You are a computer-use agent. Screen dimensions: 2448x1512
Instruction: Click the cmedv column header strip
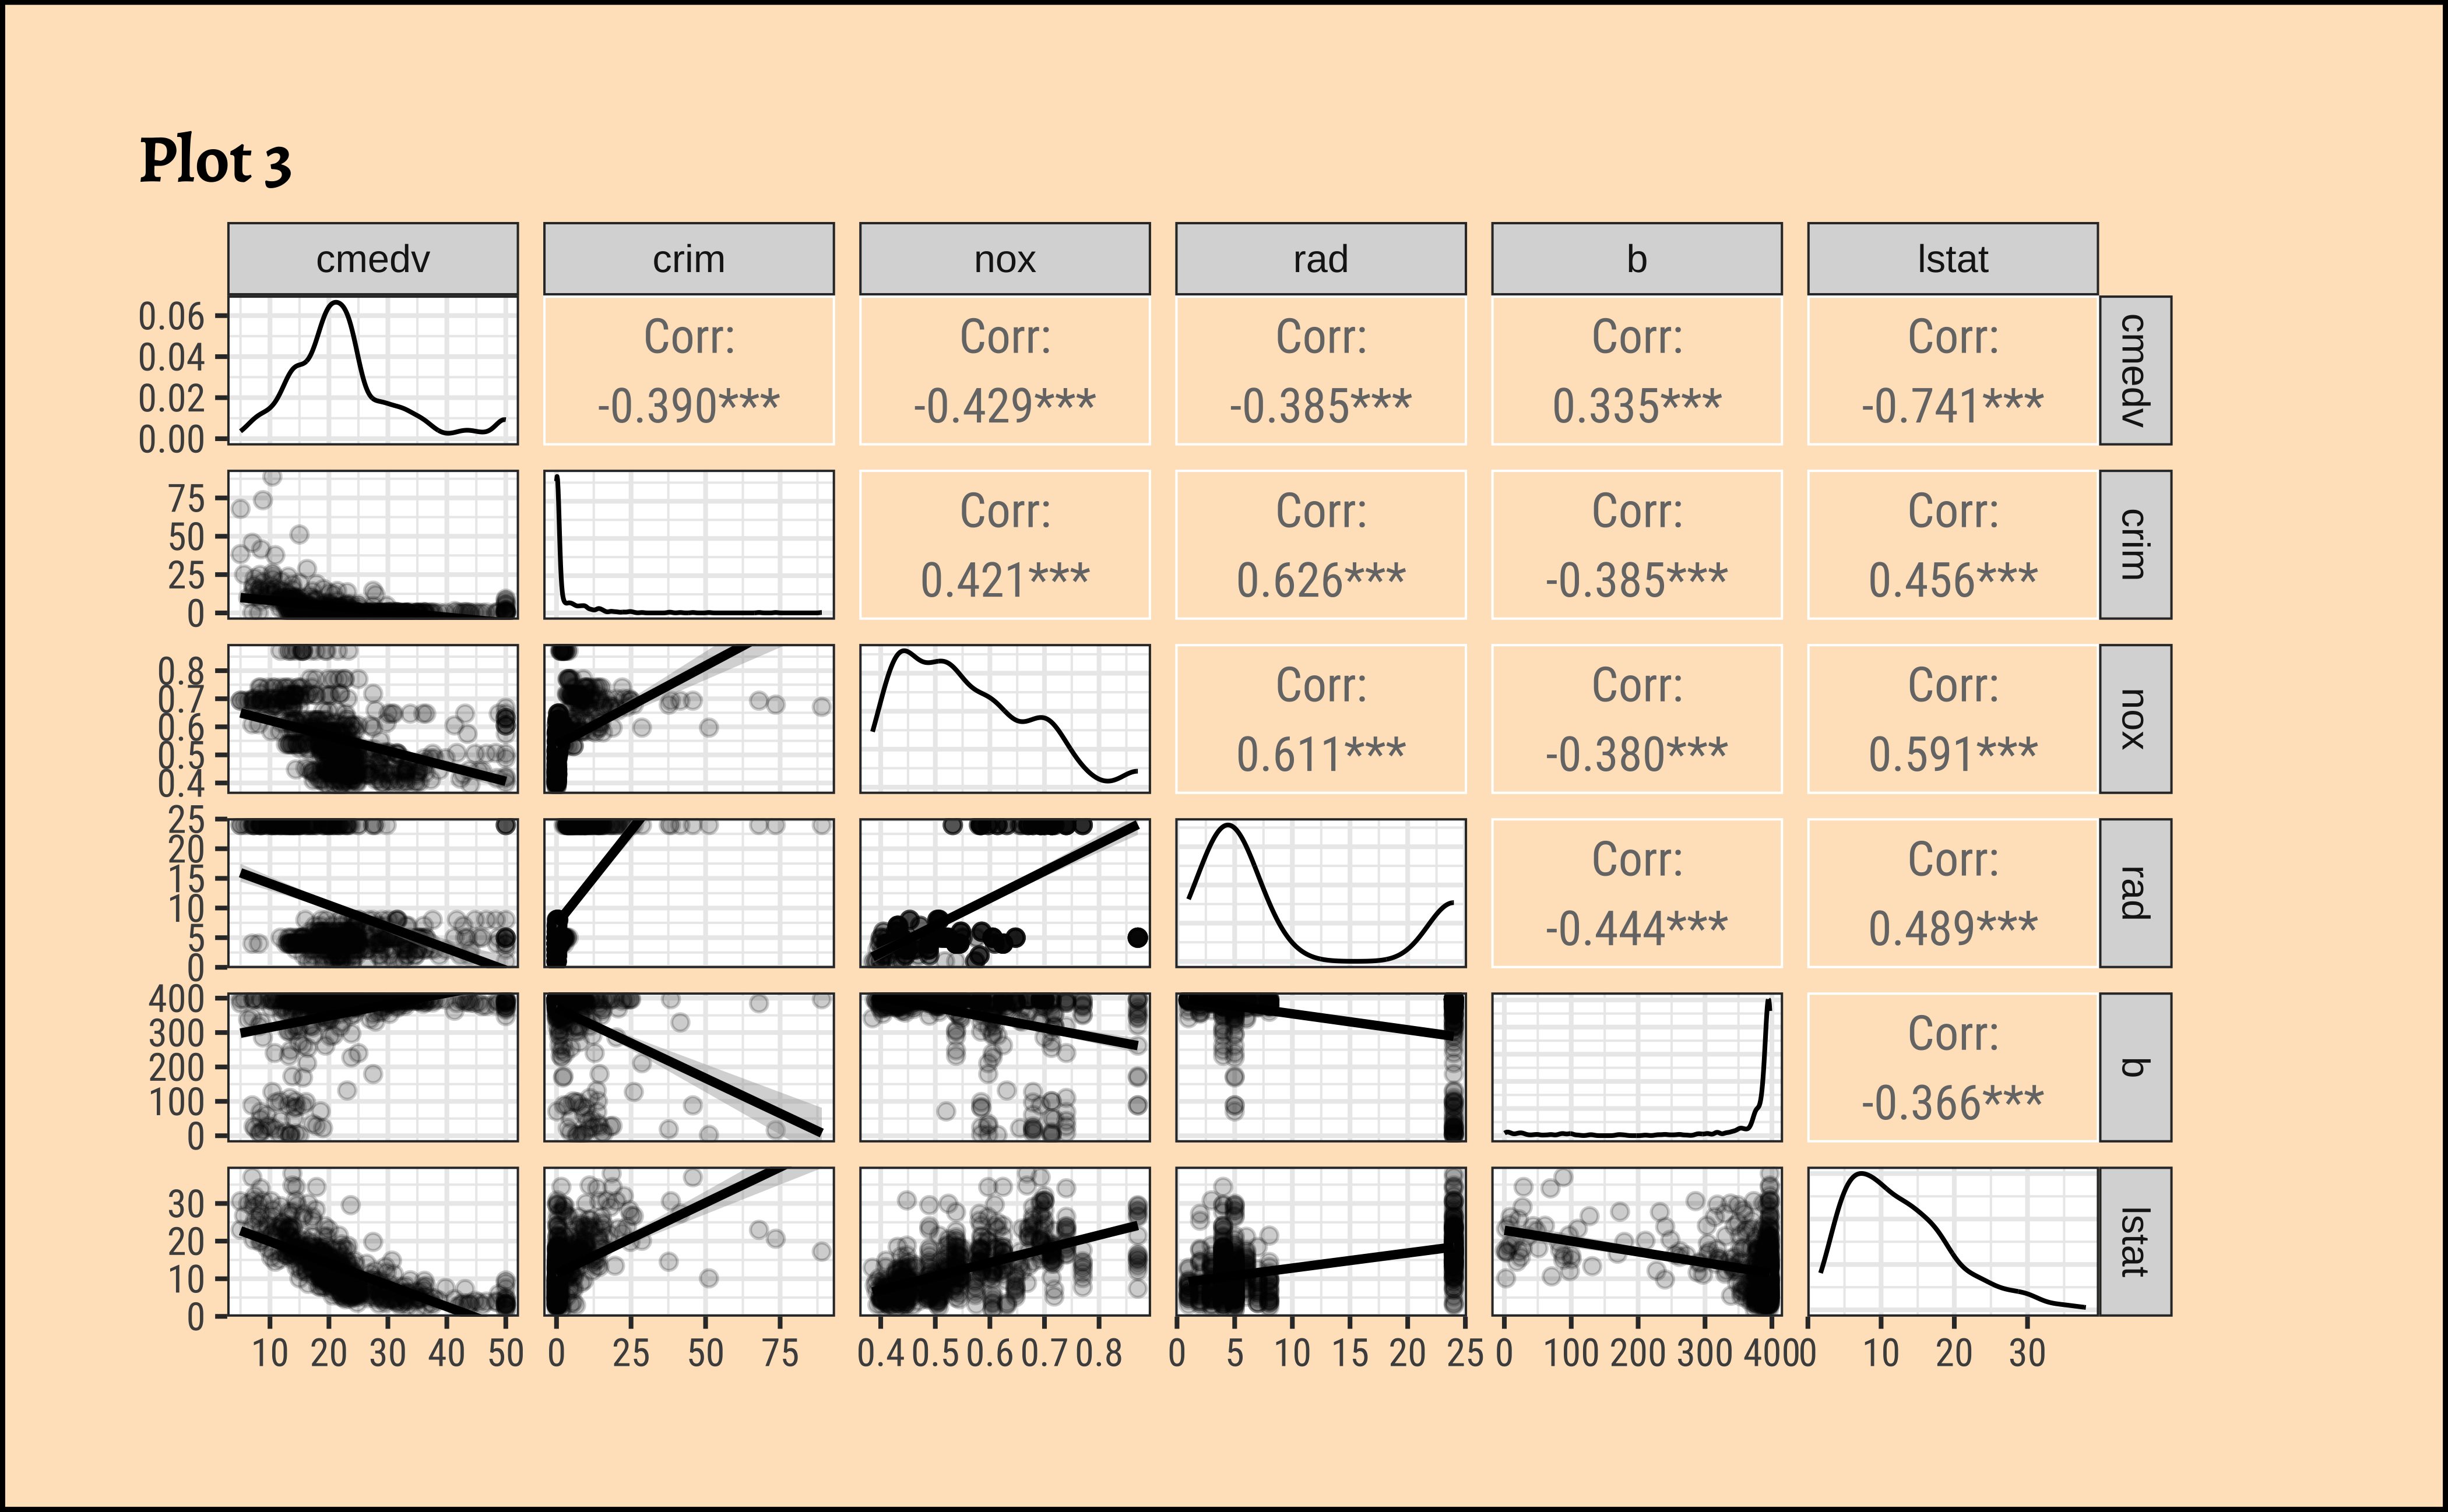click(372, 259)
